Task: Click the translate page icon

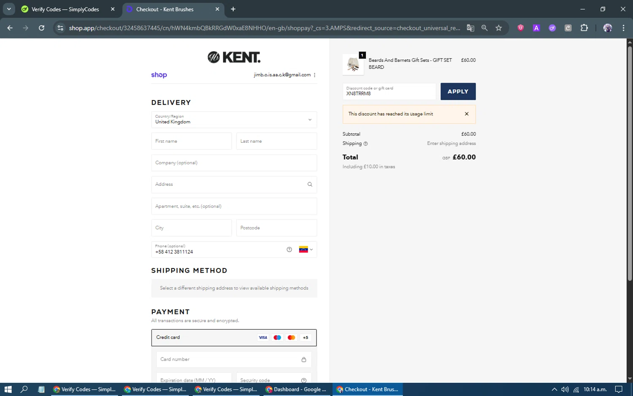Action: click(x=470, y=28)
